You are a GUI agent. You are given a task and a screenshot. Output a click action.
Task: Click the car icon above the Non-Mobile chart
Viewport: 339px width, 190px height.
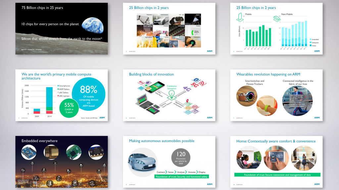coord(277,18)
